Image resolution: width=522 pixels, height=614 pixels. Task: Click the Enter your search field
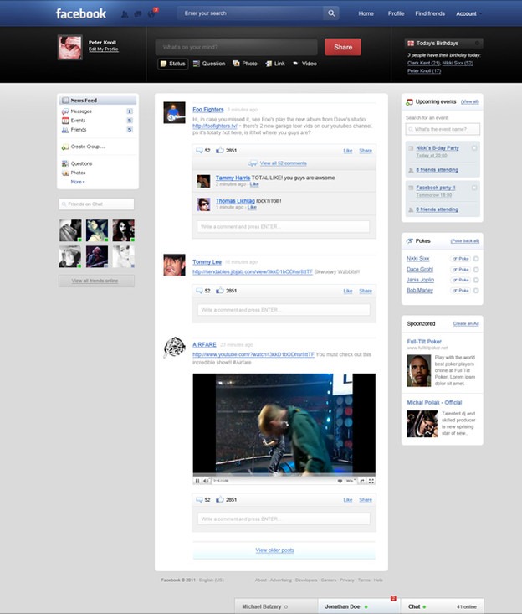point(250,13)
